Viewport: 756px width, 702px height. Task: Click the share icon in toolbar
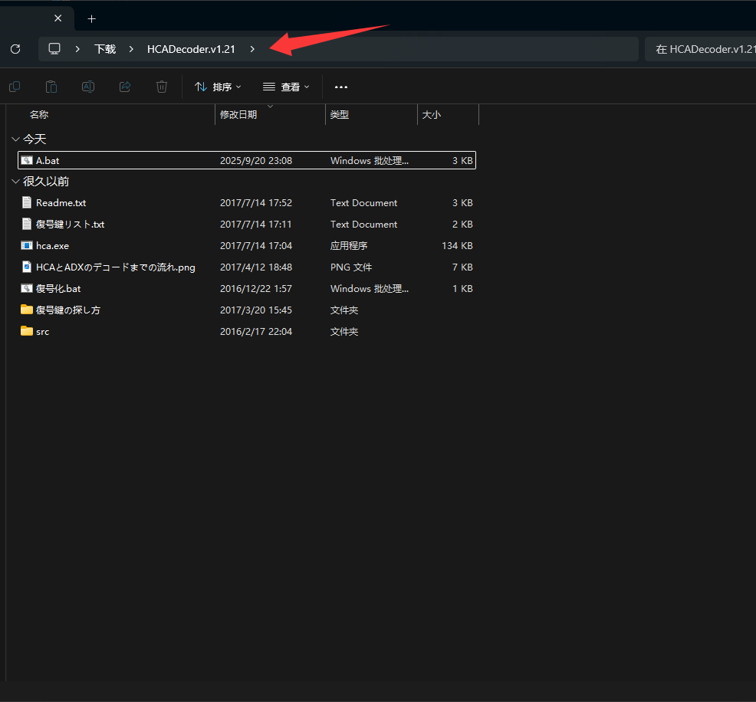(x=125, y=87)
